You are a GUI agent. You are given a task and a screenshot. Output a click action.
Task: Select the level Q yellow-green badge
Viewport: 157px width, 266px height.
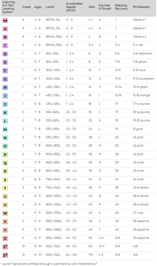point(5,163)
